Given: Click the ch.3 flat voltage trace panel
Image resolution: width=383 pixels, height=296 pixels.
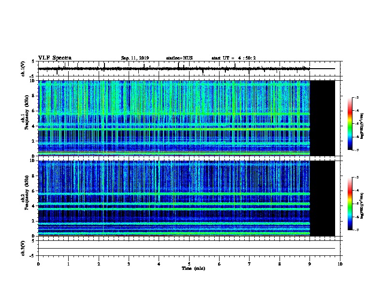Looking at the screenshot, I should (x=189, y=248).
